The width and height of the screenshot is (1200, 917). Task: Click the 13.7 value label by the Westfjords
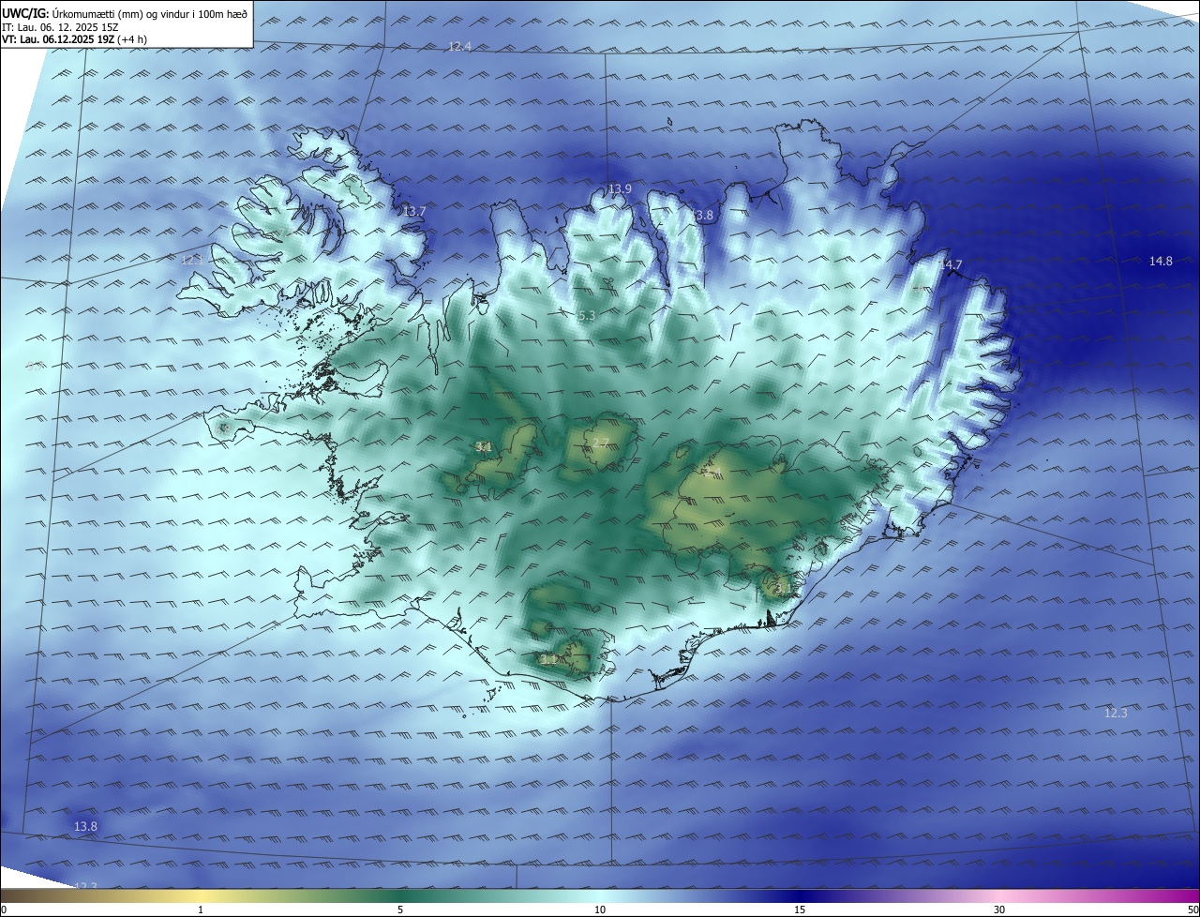click(x=414, y=212)
